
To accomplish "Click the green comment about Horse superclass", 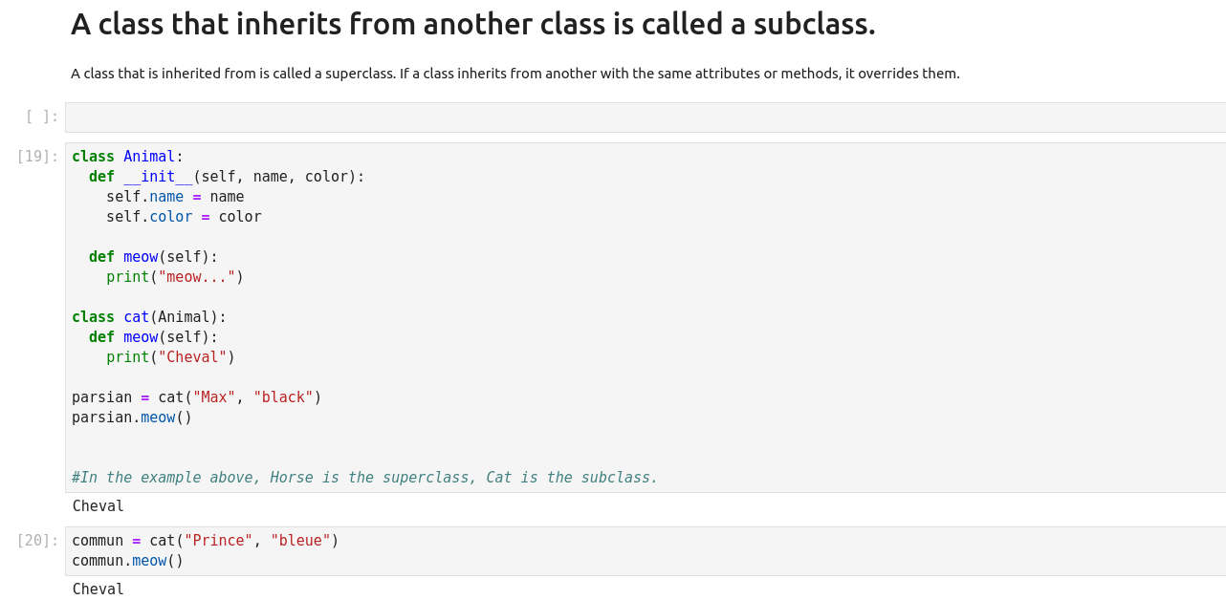I will coord(364,478).
